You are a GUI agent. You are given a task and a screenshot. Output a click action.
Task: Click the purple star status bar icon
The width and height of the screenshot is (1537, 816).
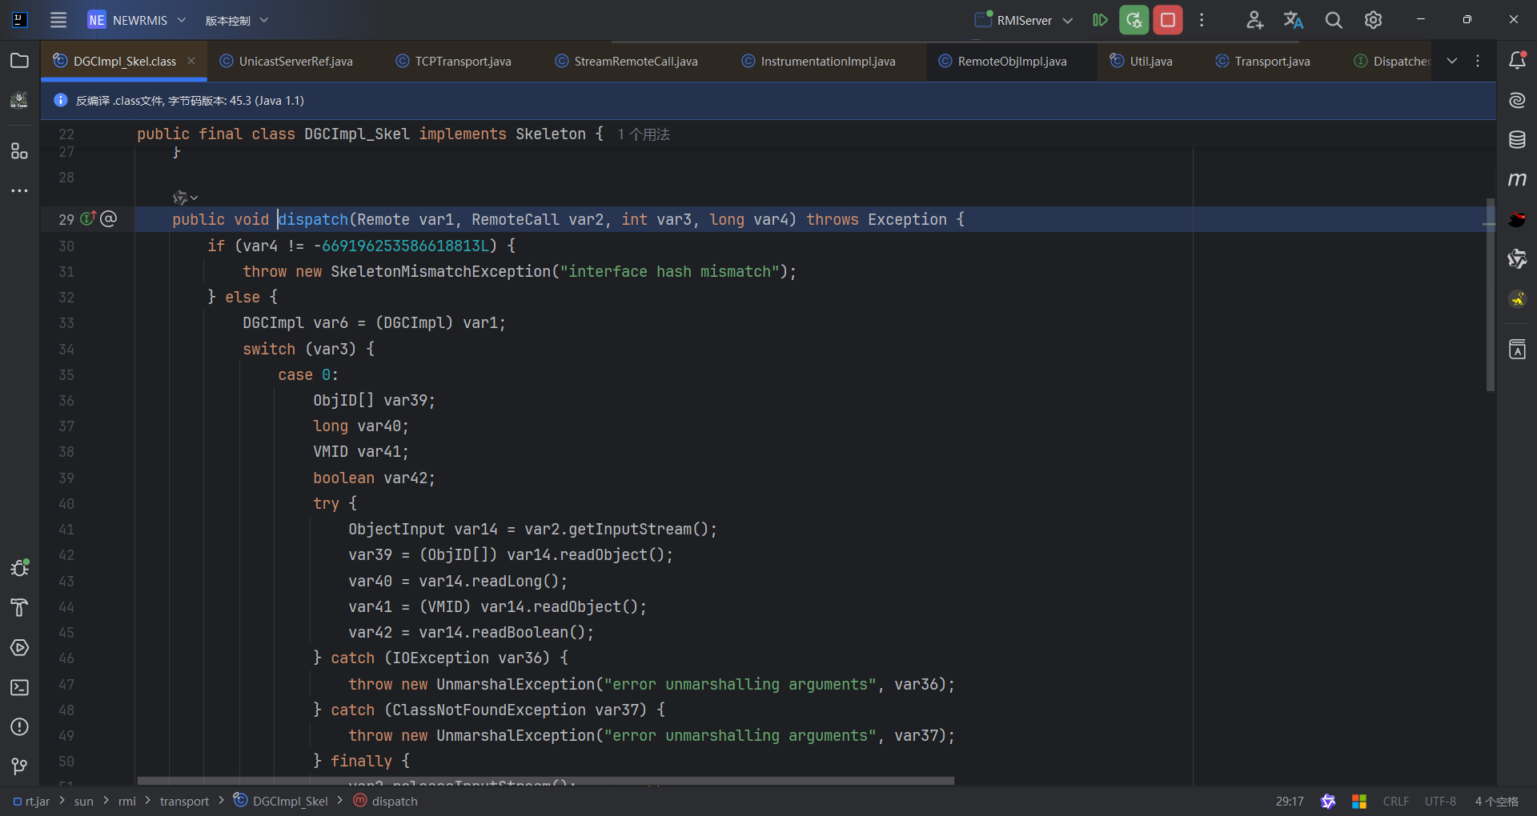pyautogui.click(x=1328, y=801)
